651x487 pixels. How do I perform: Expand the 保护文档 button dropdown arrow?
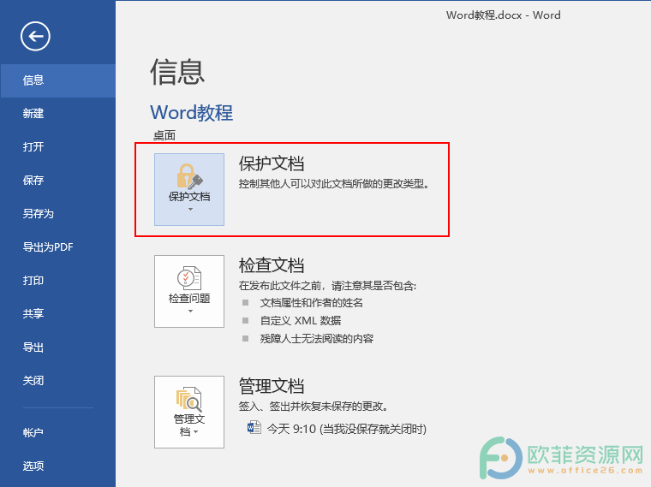190,209
